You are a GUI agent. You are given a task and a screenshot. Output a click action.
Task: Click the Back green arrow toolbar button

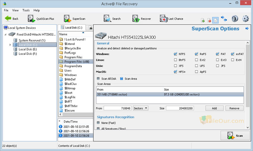coord(11,19)
